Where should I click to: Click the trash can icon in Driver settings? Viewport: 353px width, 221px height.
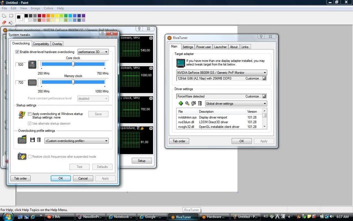pyautogui.click(x=200, y=103)
